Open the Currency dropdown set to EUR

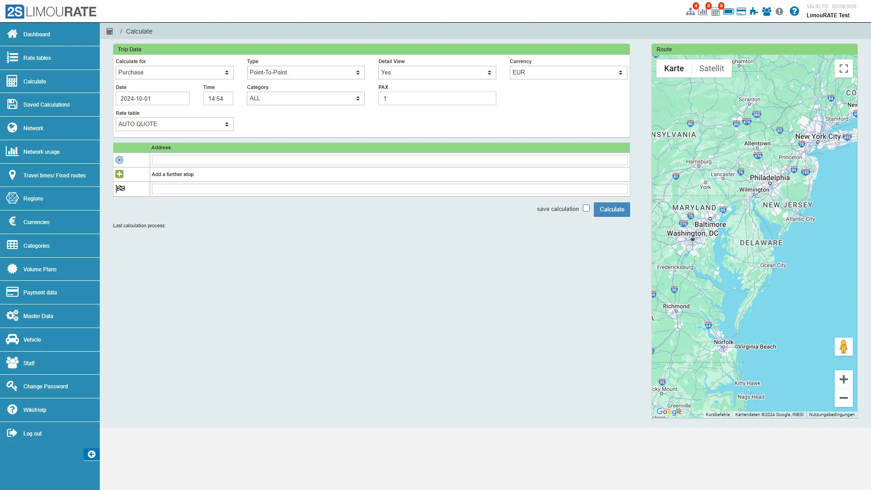[x=568, y=73]
